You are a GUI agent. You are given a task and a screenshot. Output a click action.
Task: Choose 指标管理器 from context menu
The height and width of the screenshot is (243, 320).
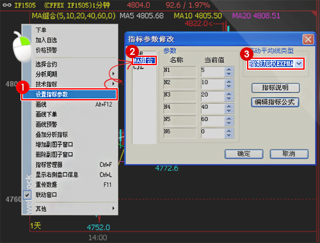[70, 164]
